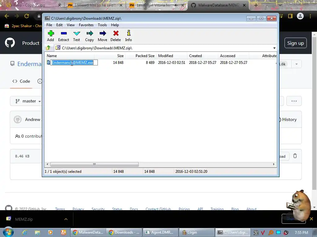Expand dropdown next to the 1.6k counter
This screenshot has width=317, height=237.
click(296, 64)
